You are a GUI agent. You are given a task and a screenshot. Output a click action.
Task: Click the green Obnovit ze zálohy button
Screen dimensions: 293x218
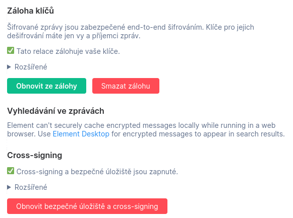coord(46,86)
